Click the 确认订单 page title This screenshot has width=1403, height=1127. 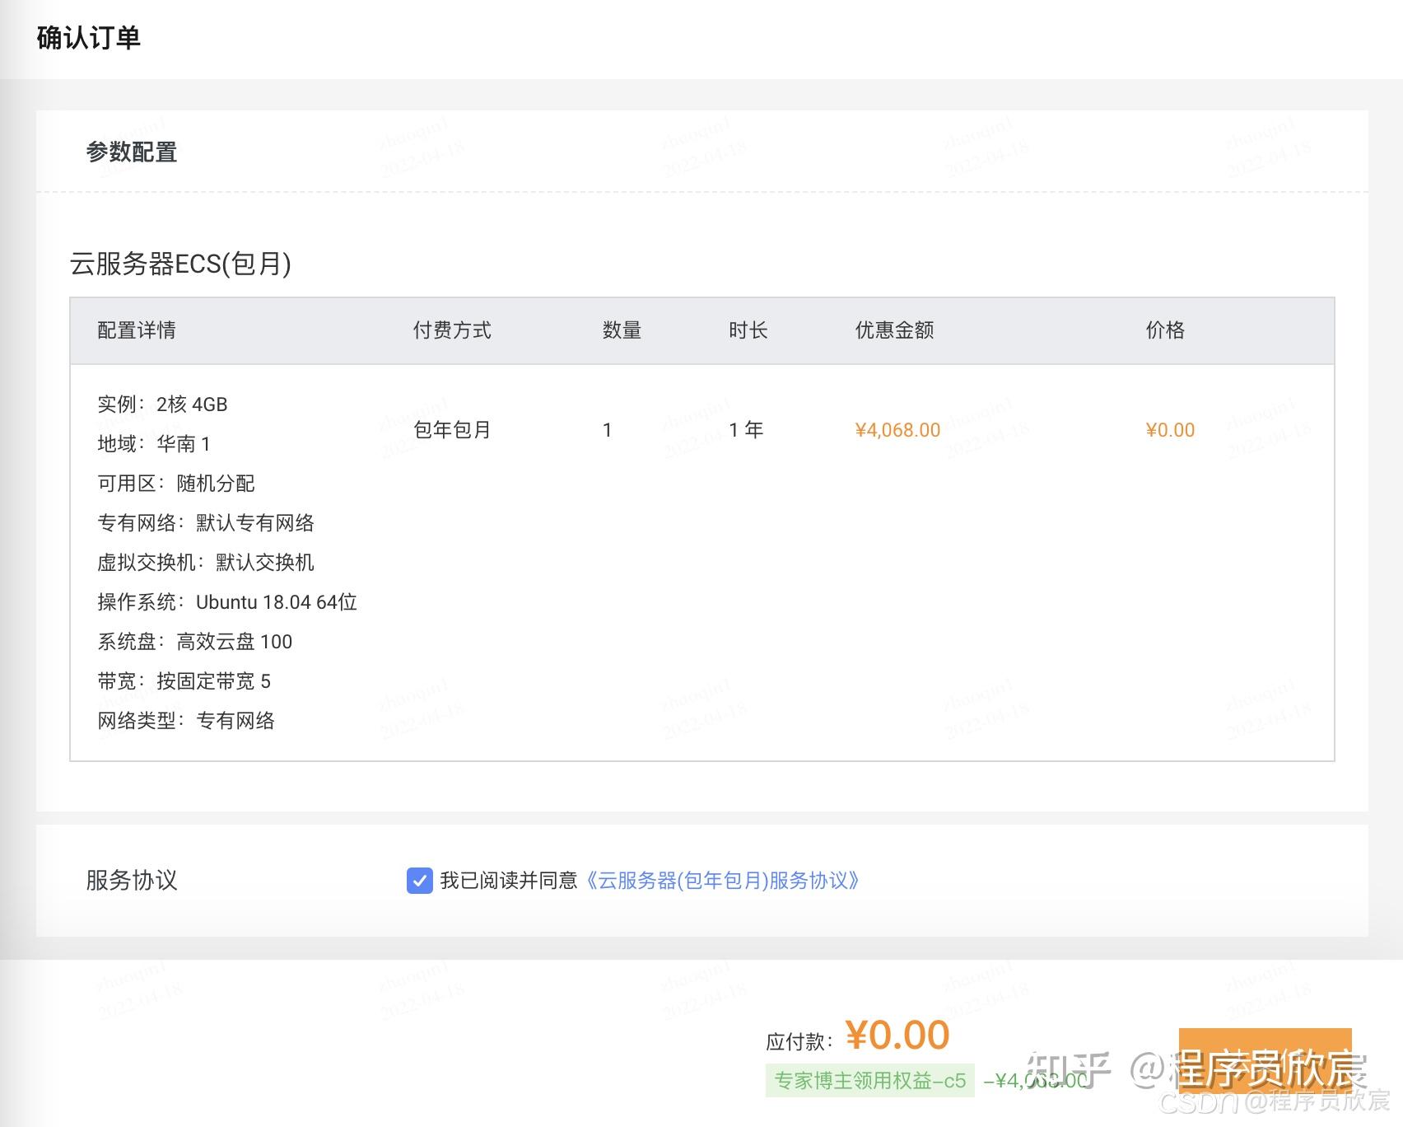coord(87,37)
